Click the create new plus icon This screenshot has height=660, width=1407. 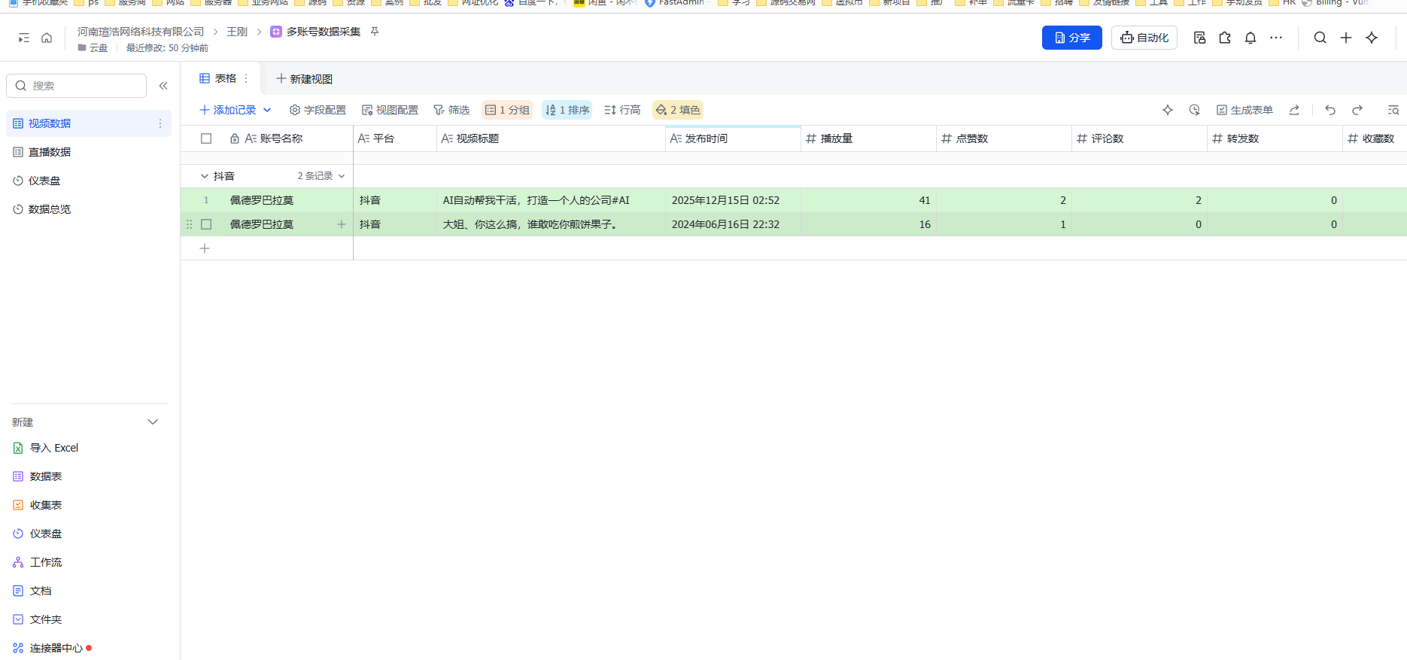1346,38
